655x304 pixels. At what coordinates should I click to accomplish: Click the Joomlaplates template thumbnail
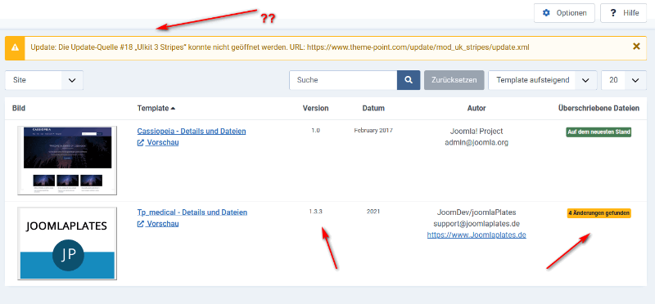[x=67, y=243]
